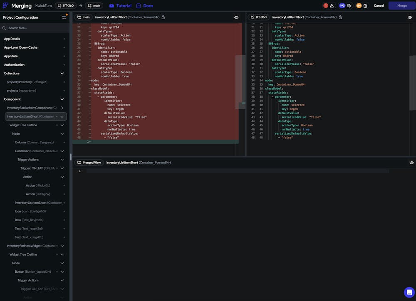416x301 pixels.
Task: Open filter options in Project Configuration header
Action: (x=64, y=17)
